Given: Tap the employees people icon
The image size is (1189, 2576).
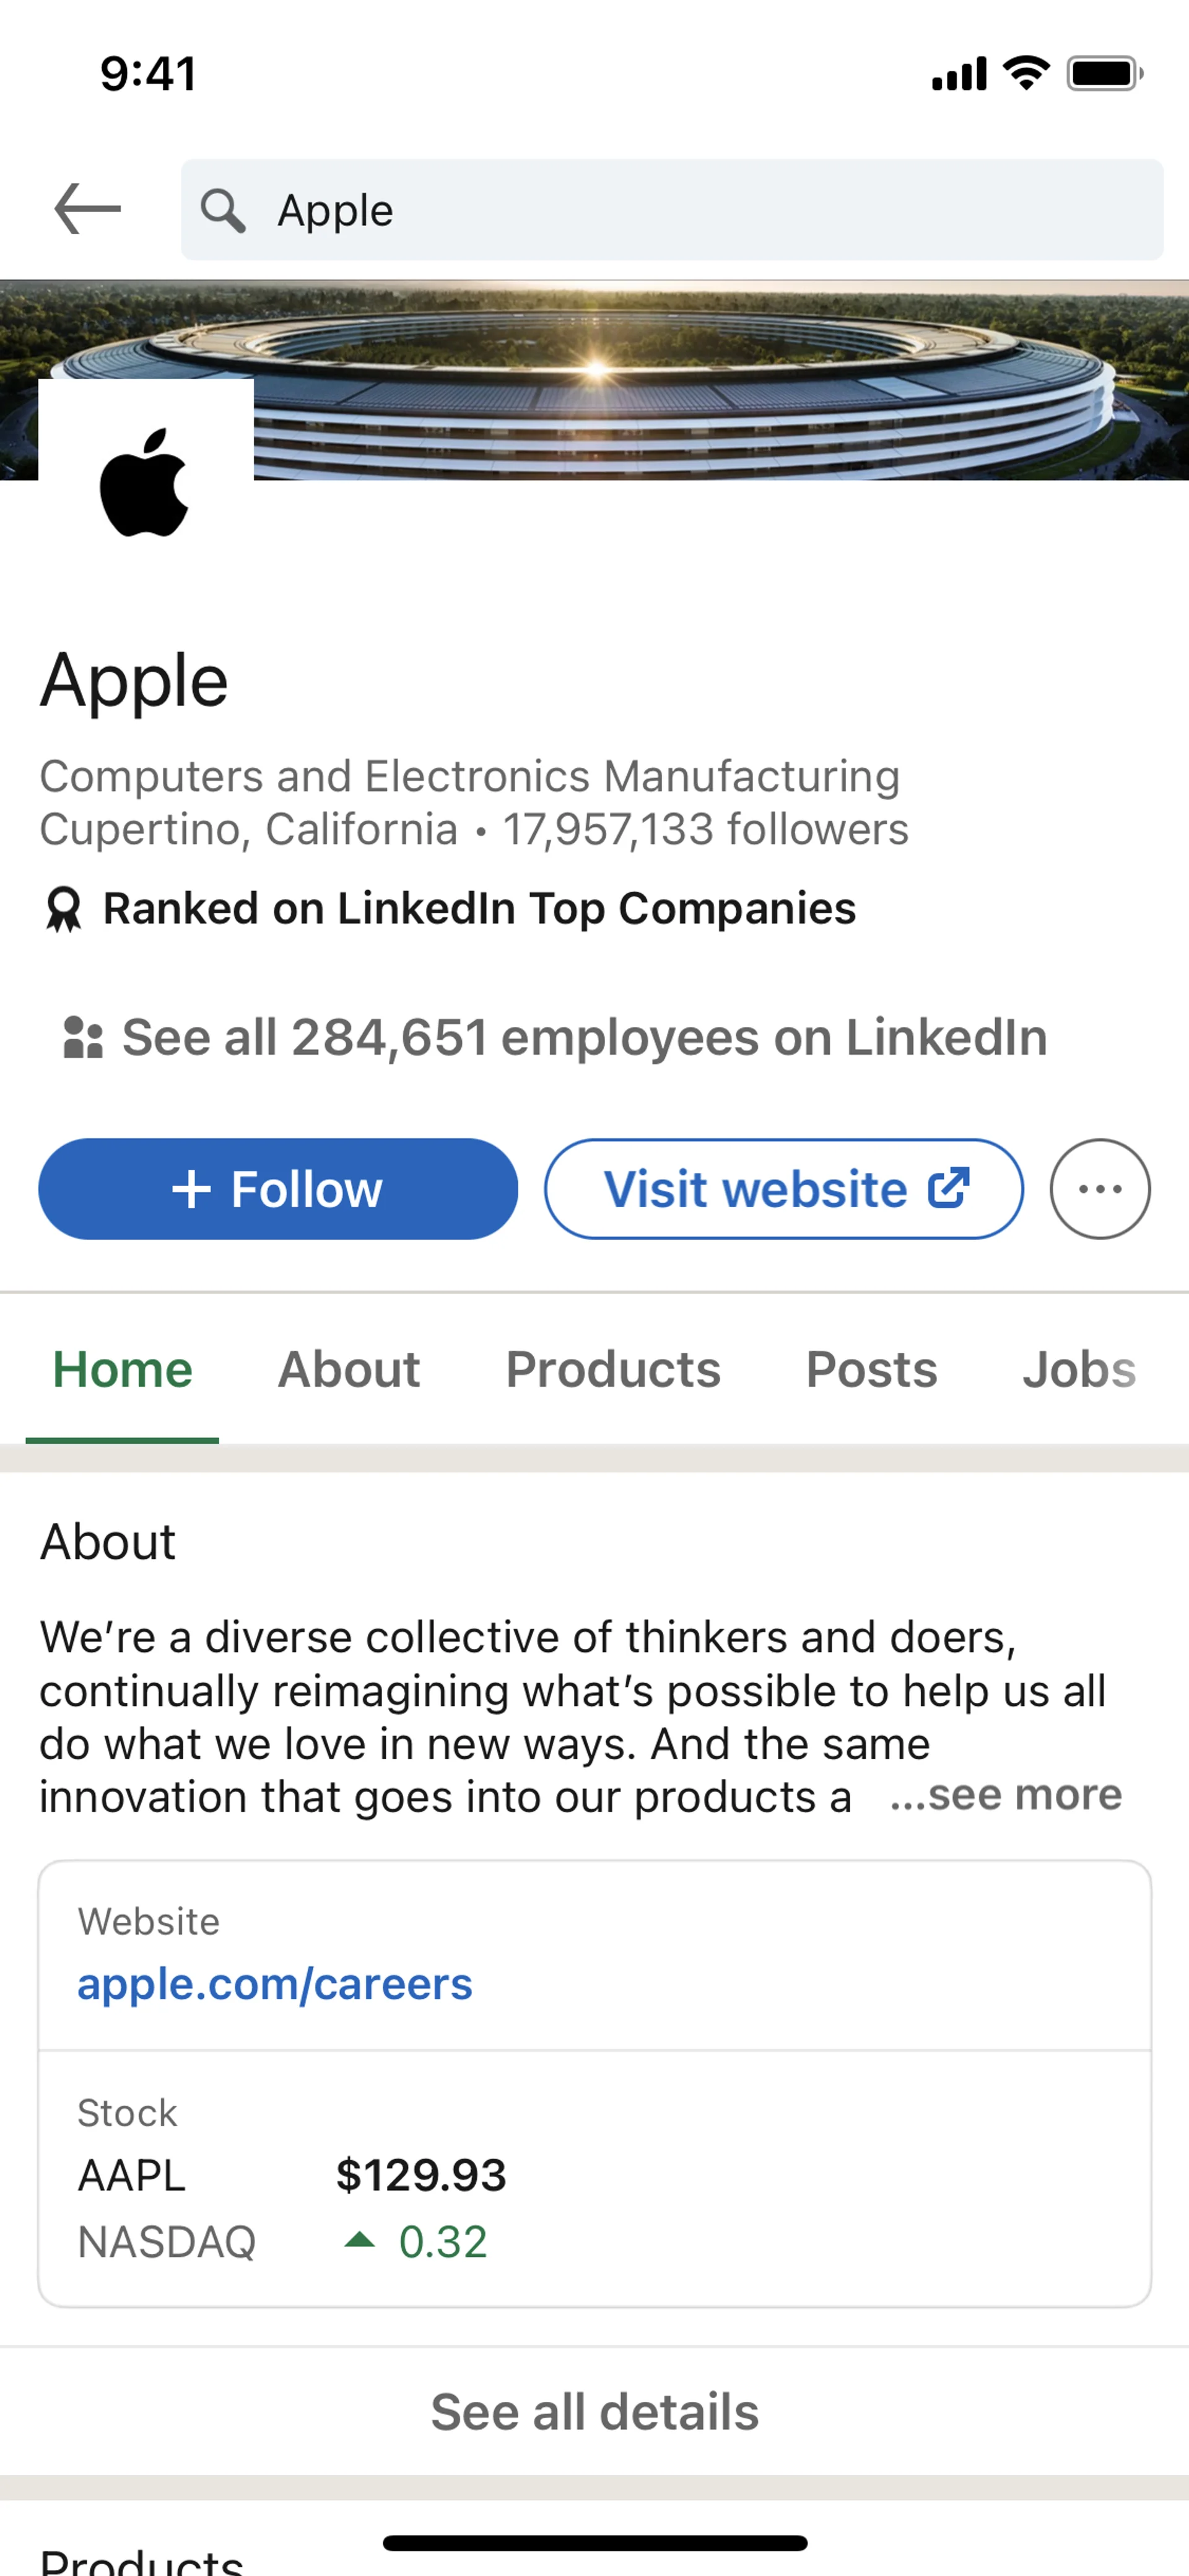Looking at the screenshot, I should (83, 1037).
